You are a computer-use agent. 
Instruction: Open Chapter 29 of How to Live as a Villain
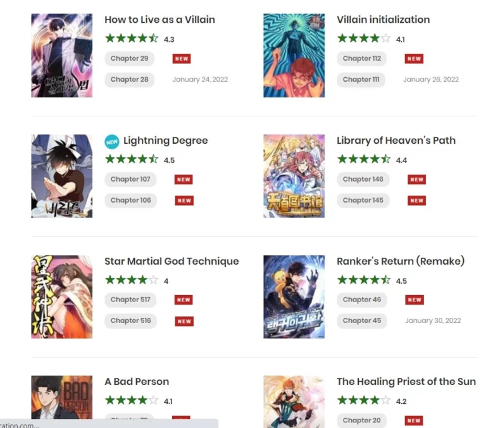[x=129, y=59]
